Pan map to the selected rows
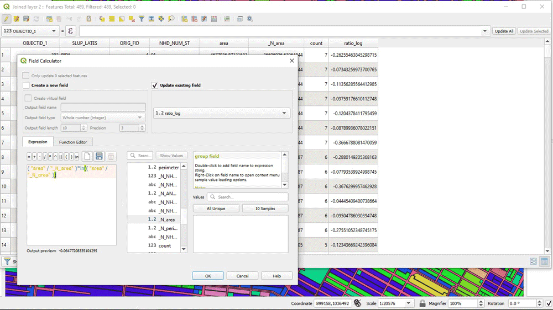Screen dimensions: 553x310 161,19
